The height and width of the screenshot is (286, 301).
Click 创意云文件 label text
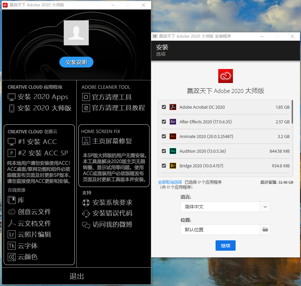34,212
